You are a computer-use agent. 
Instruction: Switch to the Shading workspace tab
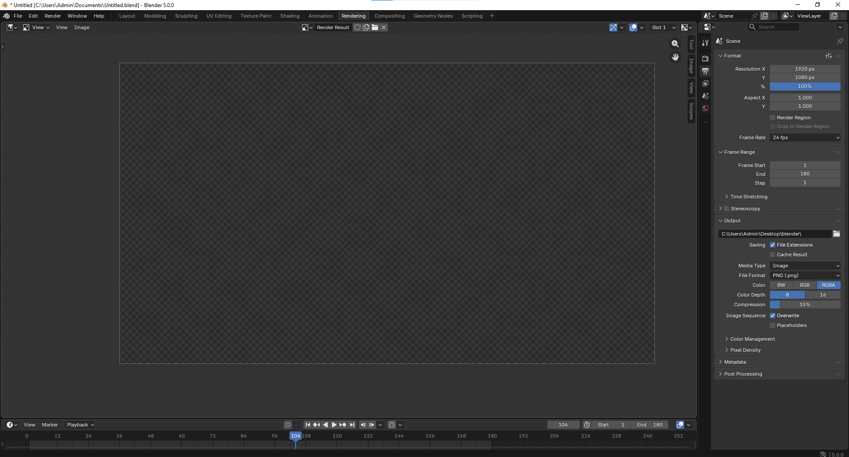290,16
